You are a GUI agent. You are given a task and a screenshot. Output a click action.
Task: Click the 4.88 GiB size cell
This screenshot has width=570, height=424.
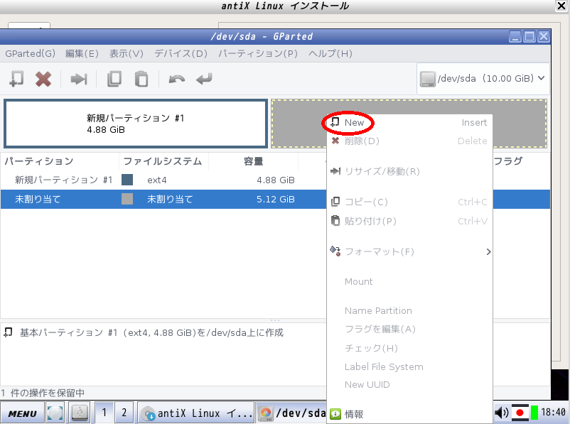point(276,180)
